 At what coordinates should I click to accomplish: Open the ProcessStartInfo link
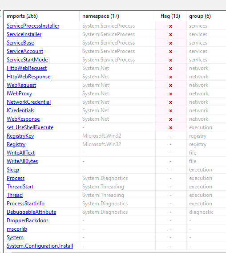[25, 204]
